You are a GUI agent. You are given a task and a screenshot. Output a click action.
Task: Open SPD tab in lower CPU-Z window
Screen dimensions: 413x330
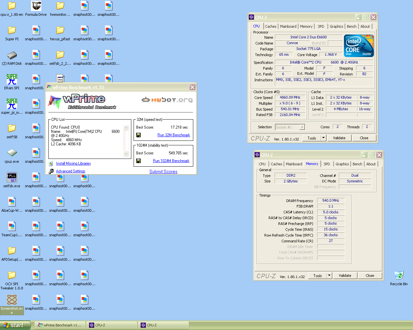[x=327, y=164]
